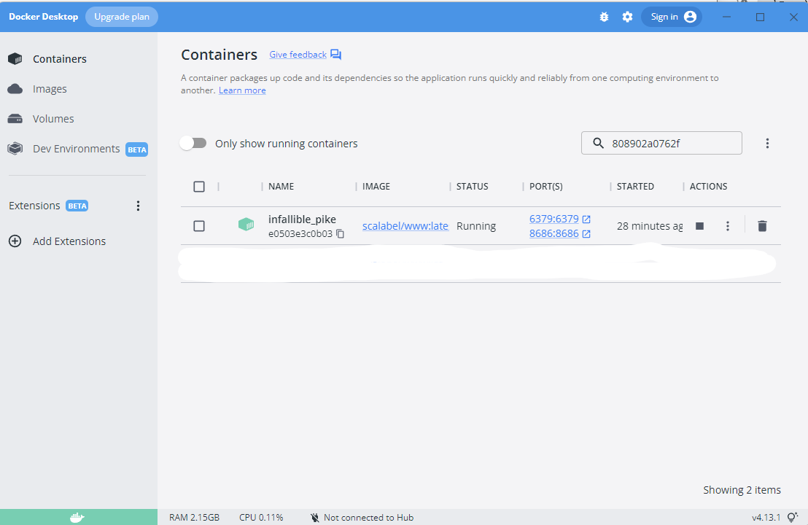The width and height of the screenshot is (808, 525).
Task: Click the Containers cube icon in sidebar
Action: tap(15, 59)
